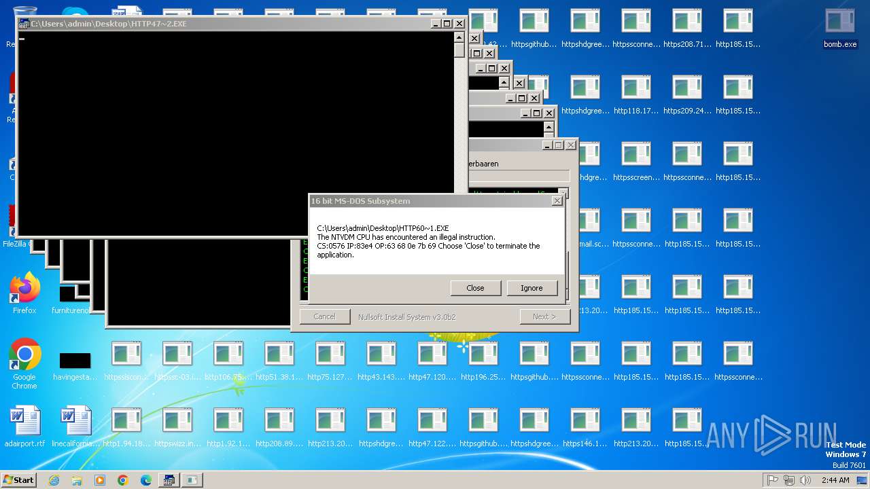Select the bomb.exe desktop icon

[840, 29]
